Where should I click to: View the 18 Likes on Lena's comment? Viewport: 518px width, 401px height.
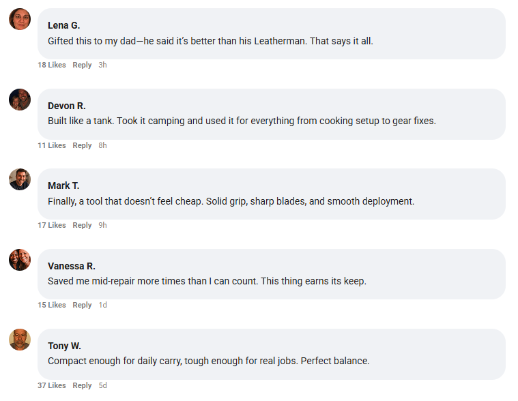[52, 65]
